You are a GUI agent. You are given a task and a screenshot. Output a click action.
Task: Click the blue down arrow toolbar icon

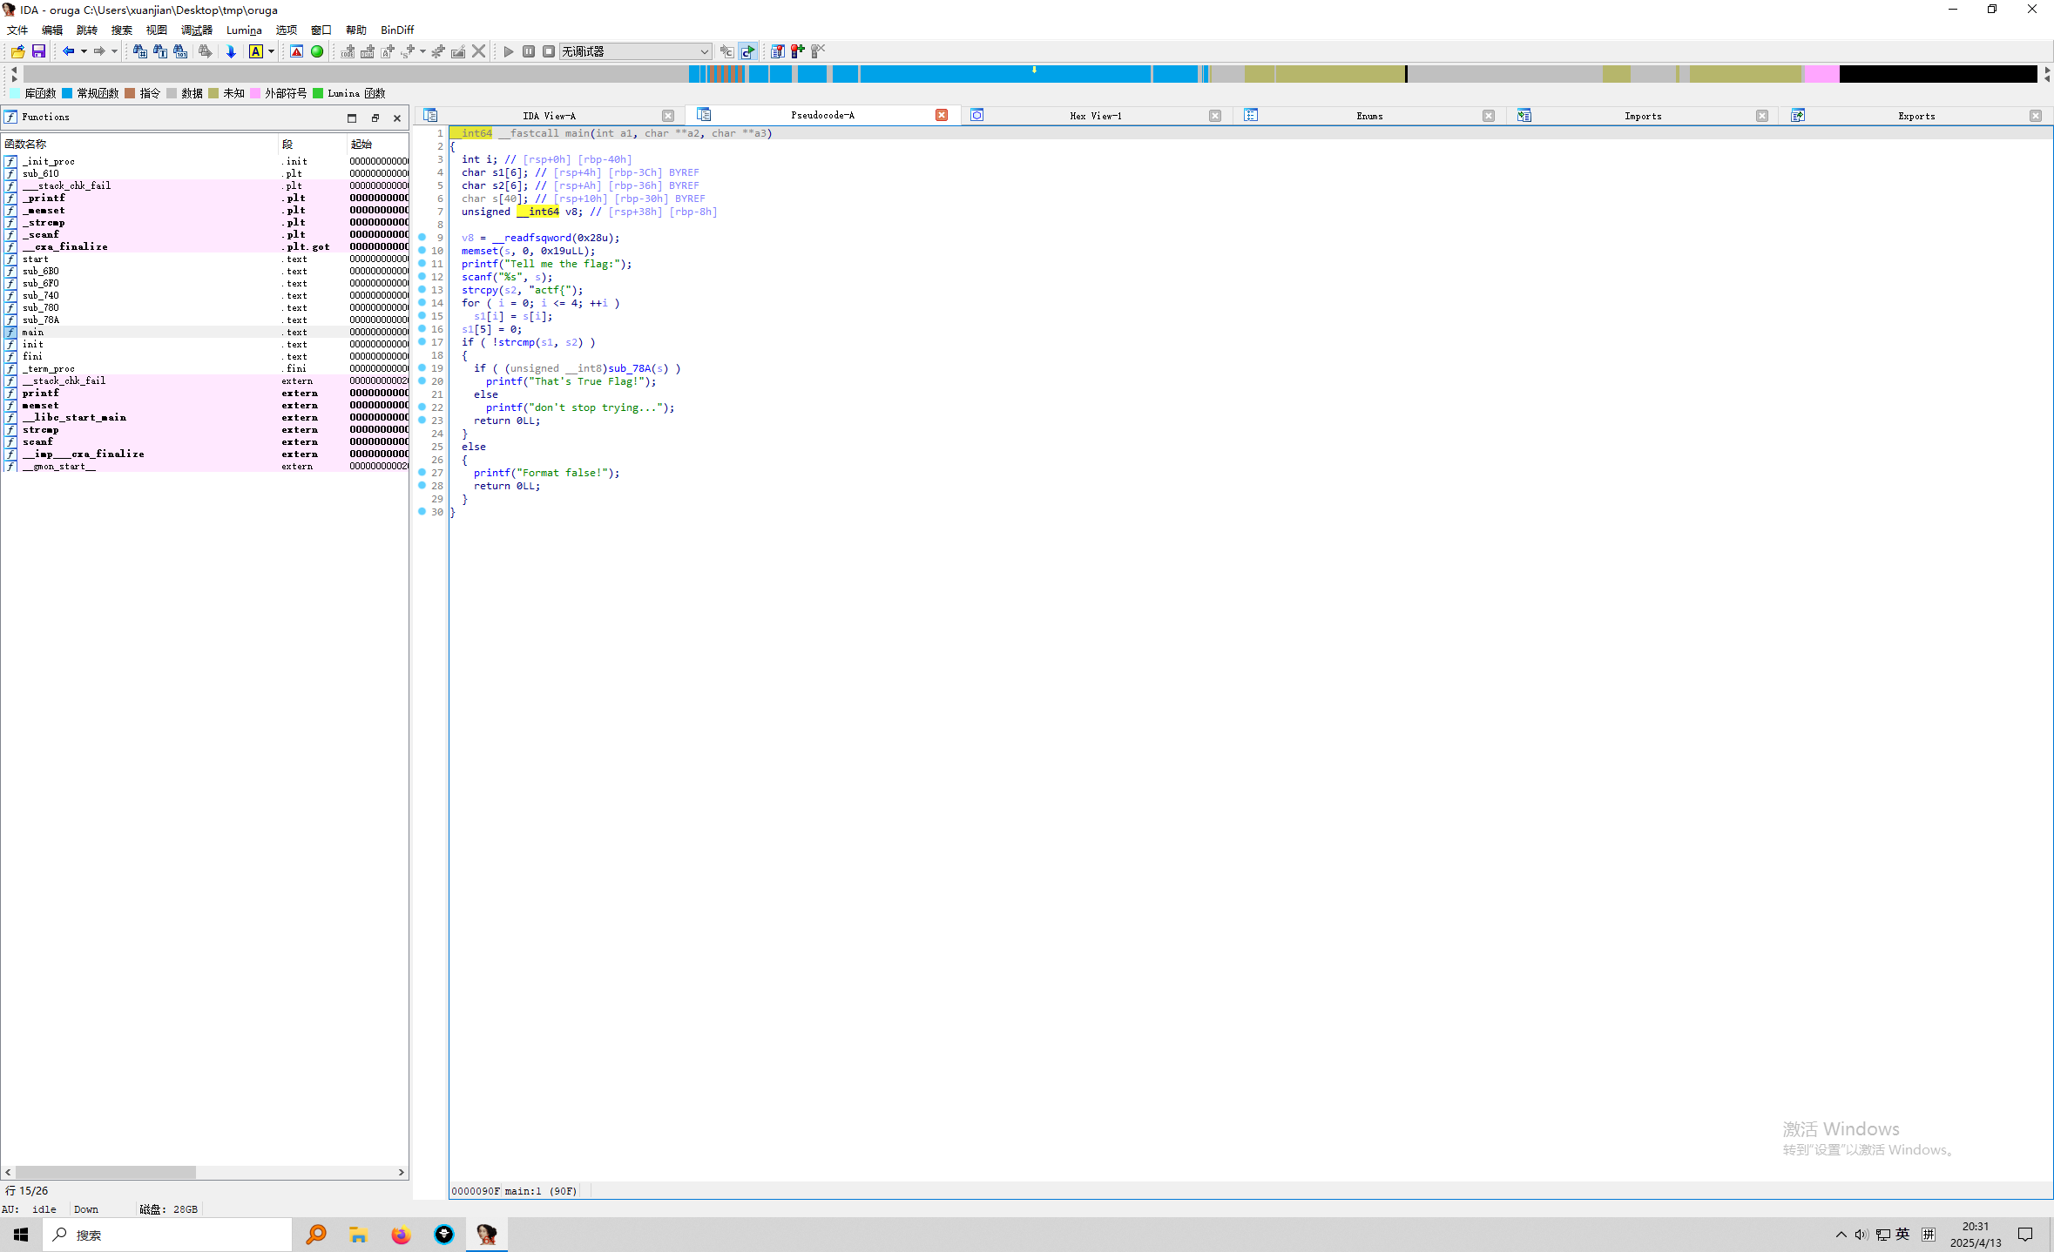[231, 51]
